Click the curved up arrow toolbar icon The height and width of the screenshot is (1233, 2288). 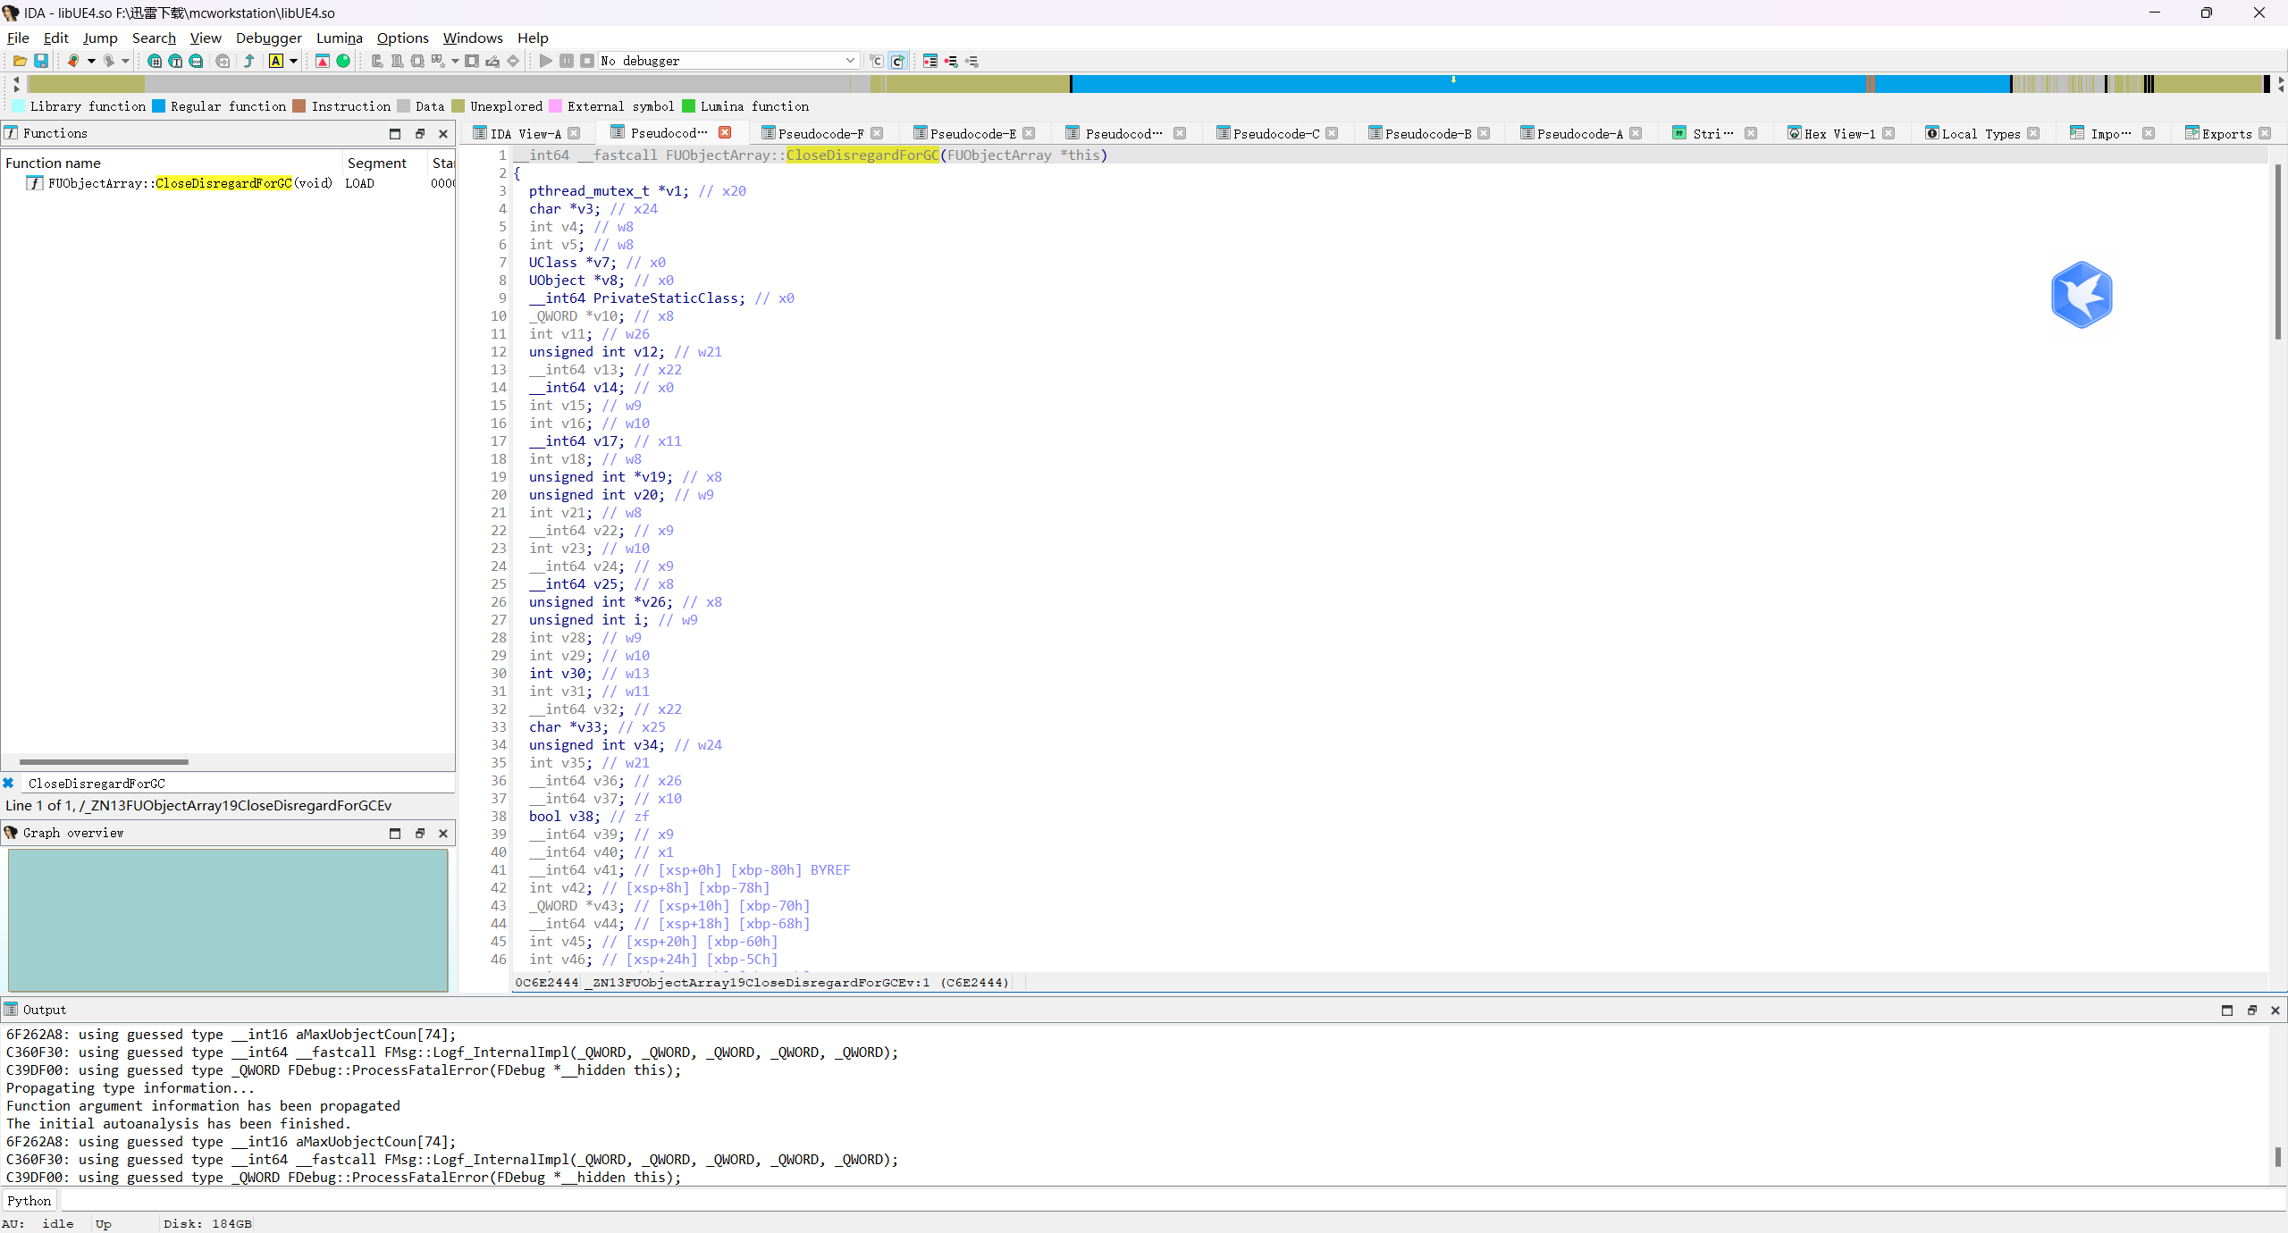click(x=249, y=61)
